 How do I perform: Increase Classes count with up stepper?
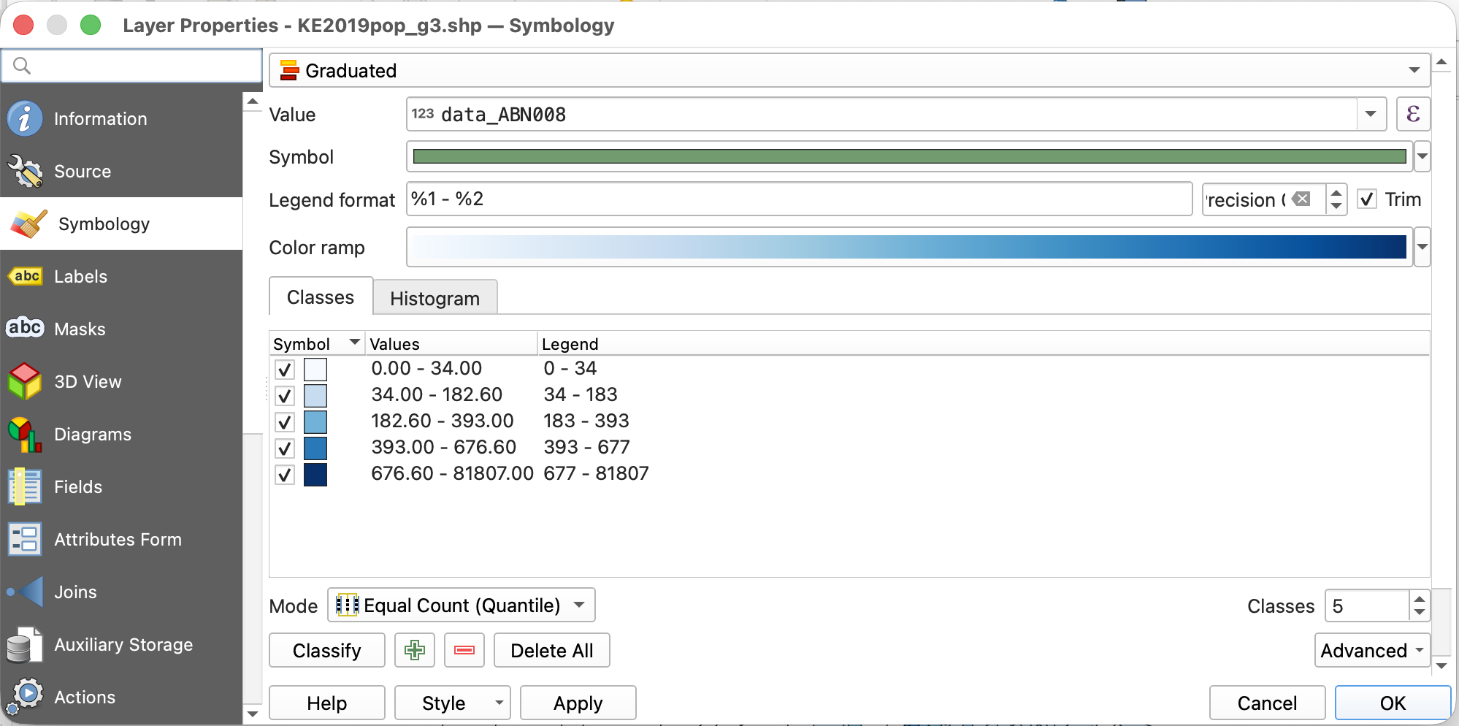pos(1419,598)
